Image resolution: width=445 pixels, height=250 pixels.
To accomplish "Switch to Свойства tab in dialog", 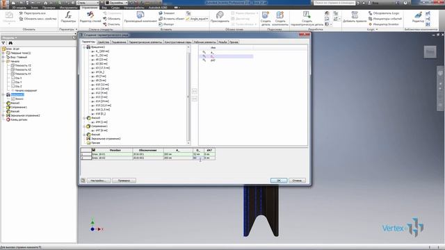I will click(x=104, y=42).
